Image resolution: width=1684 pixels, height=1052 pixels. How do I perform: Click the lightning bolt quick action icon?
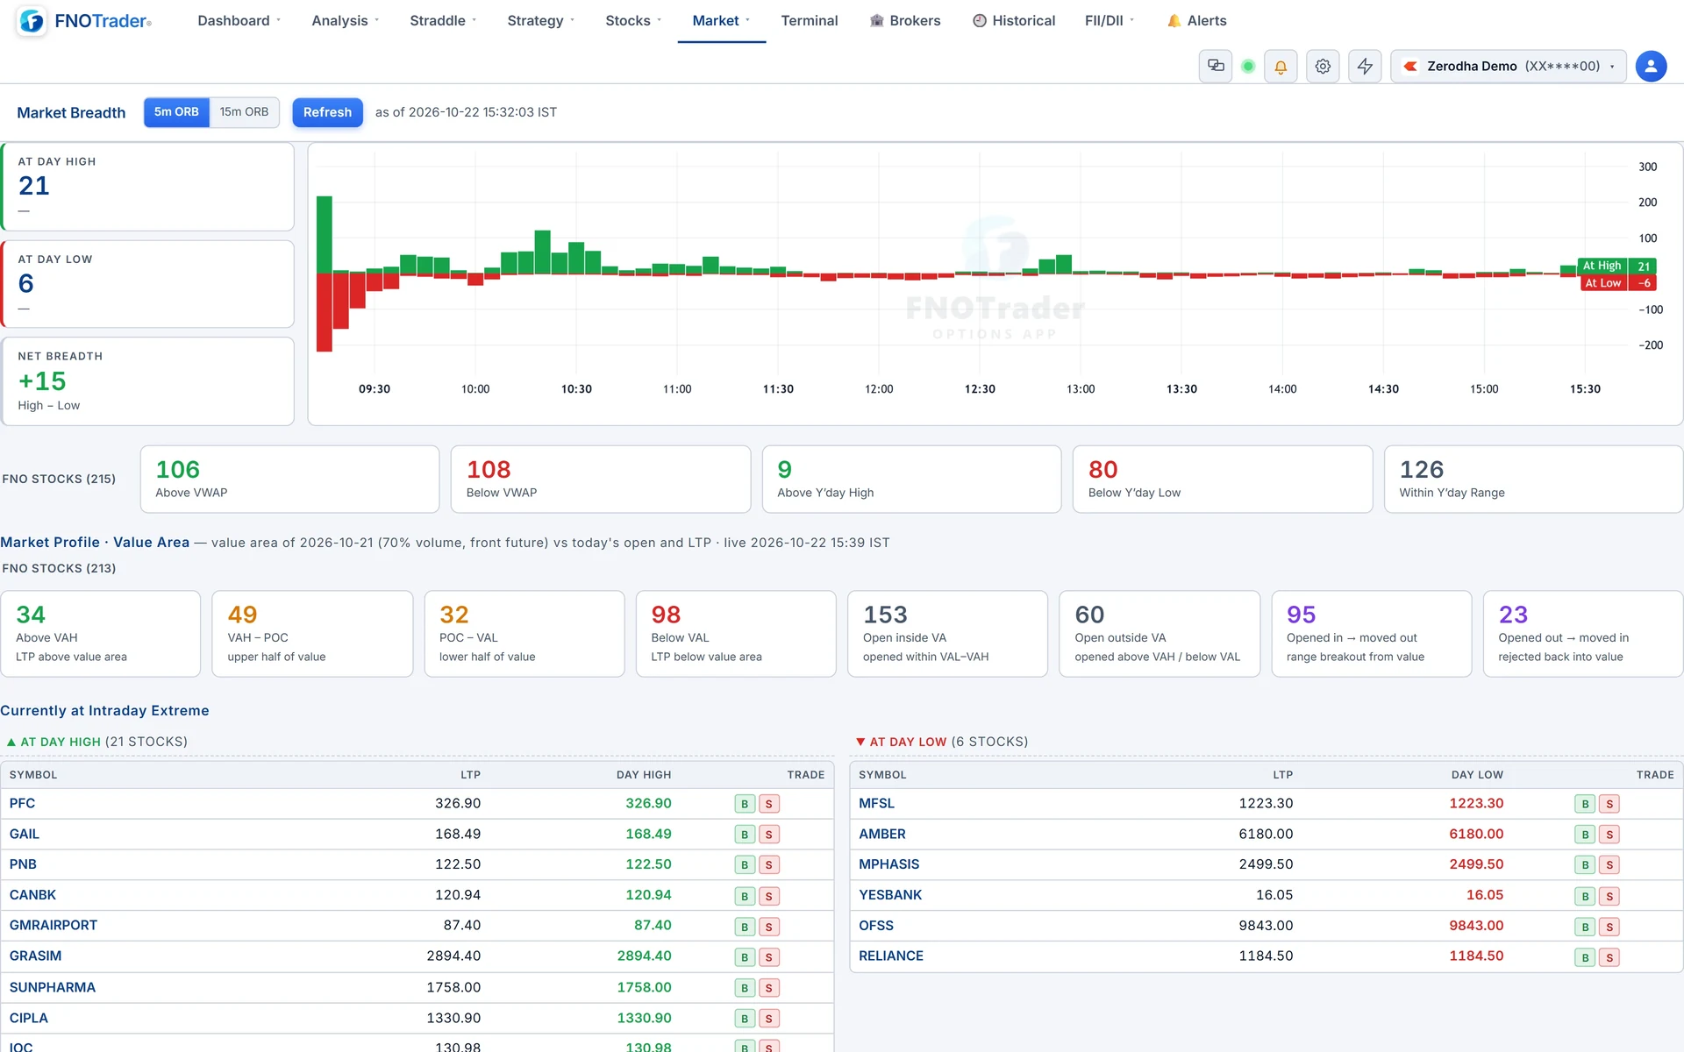[1365, 66]
